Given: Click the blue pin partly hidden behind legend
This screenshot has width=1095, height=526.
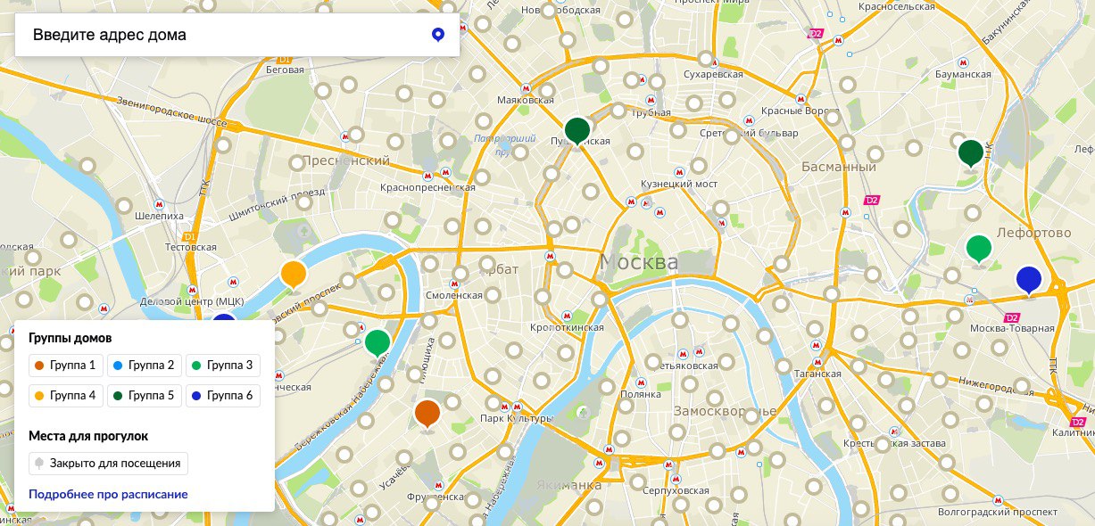Looking at the screenshot, I should 223,317.
